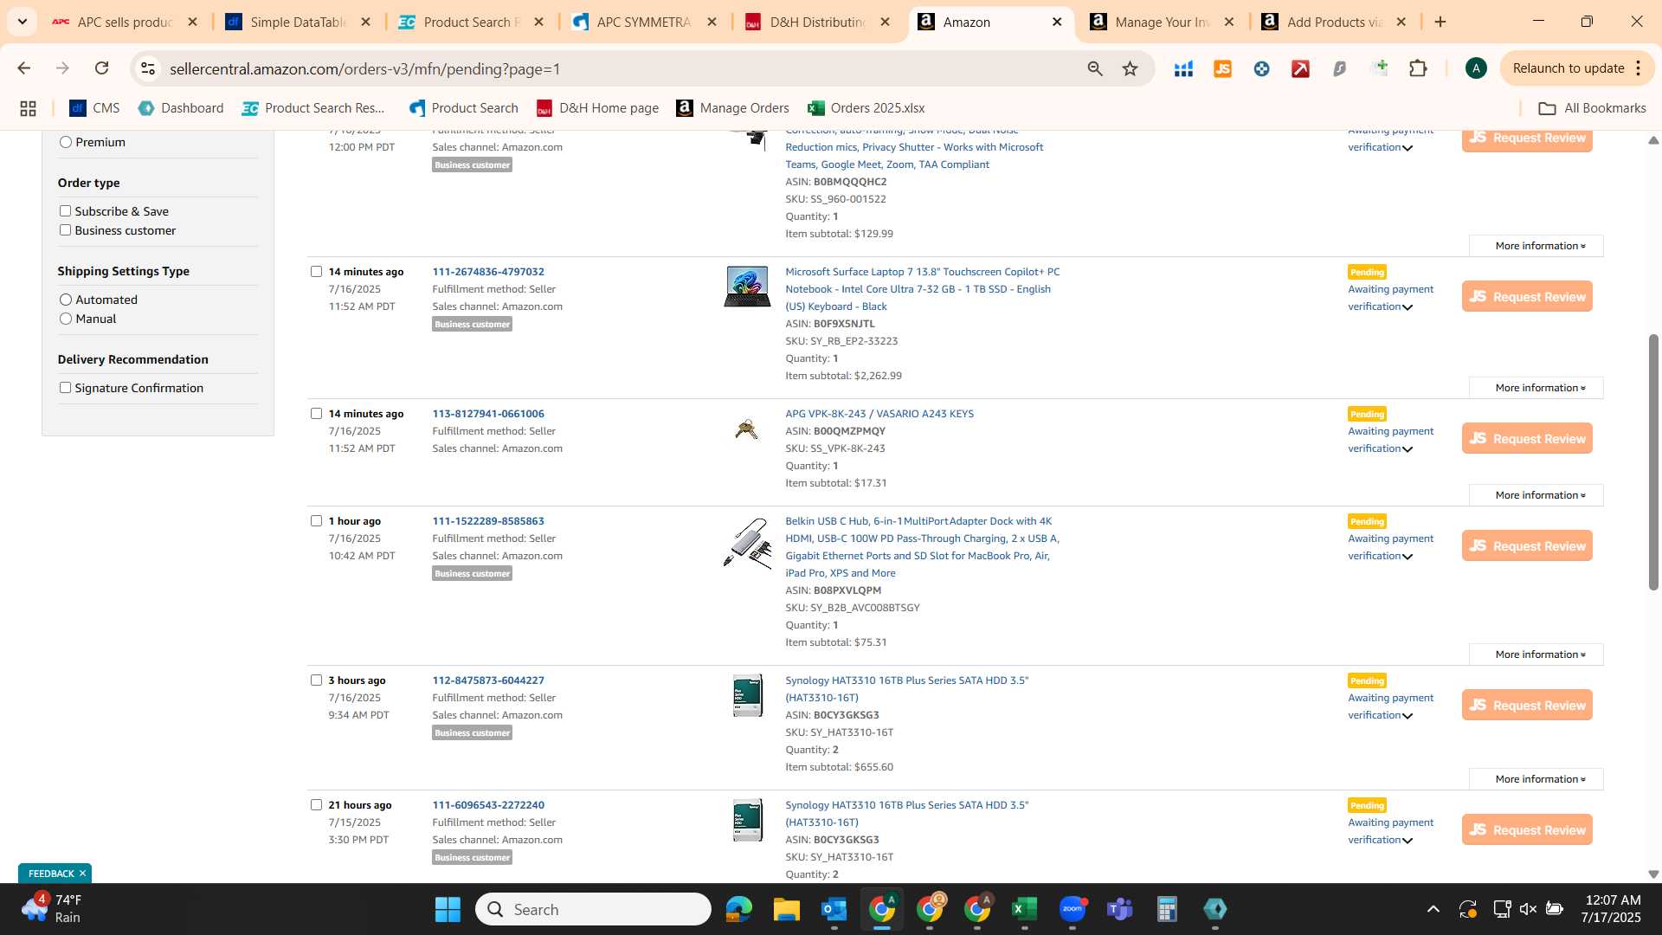Viewport: 1662px width, 935px height.
Task: Expand More information for APG keys order
Action: [x=1536, y=495]
